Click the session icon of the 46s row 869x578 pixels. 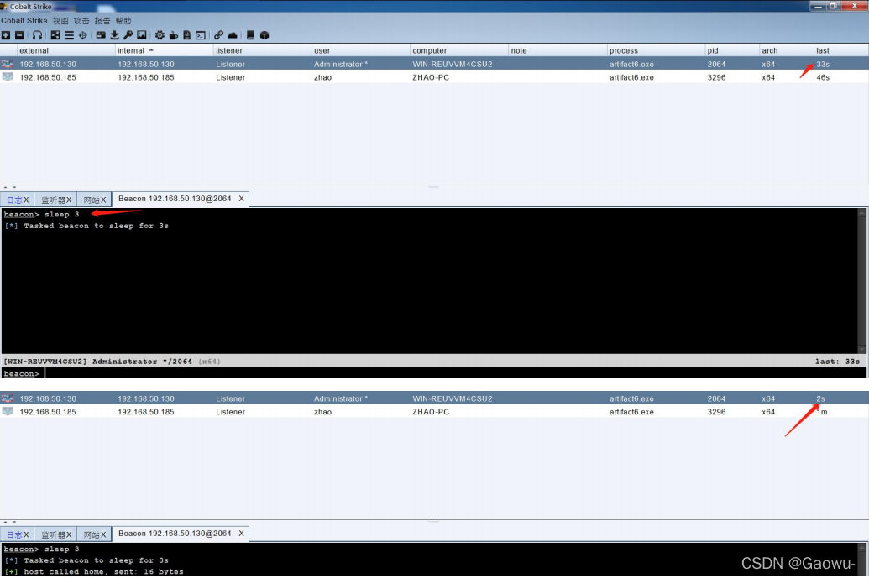pyautogui.click(x=8, y=77)
